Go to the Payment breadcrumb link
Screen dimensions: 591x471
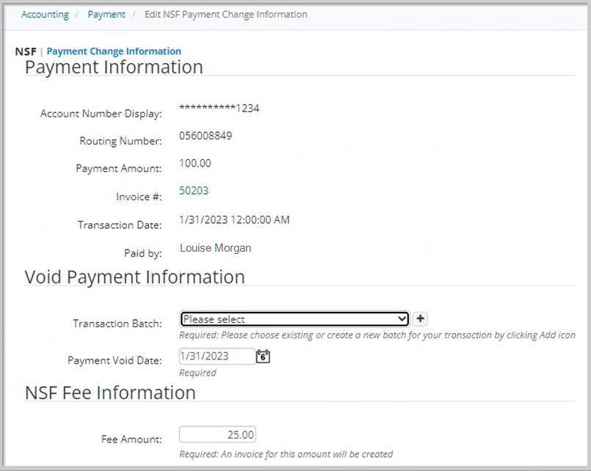pos(106,14)
